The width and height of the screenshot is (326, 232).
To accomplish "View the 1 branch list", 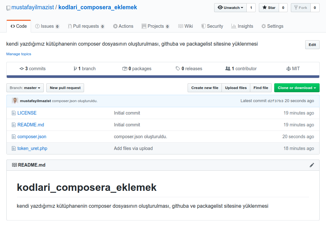I will pyautogui.click(x=84, y=69).
